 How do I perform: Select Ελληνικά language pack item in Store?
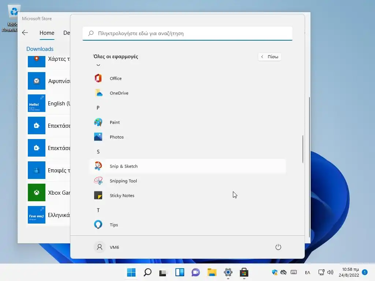(49, 215)
